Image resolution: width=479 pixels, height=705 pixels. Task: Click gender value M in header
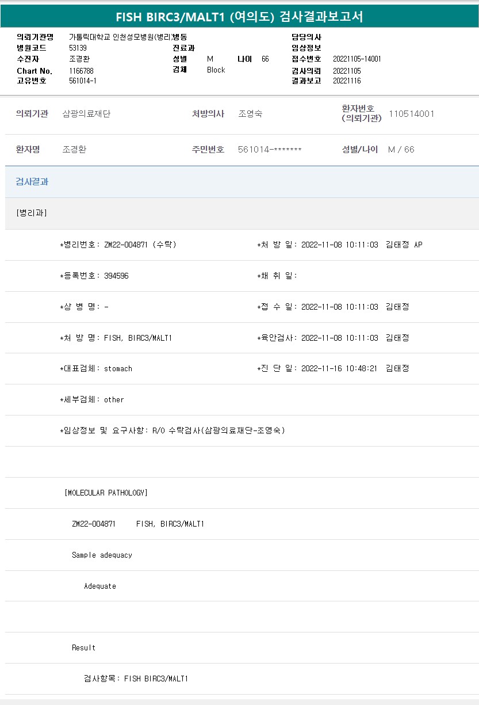210,59
